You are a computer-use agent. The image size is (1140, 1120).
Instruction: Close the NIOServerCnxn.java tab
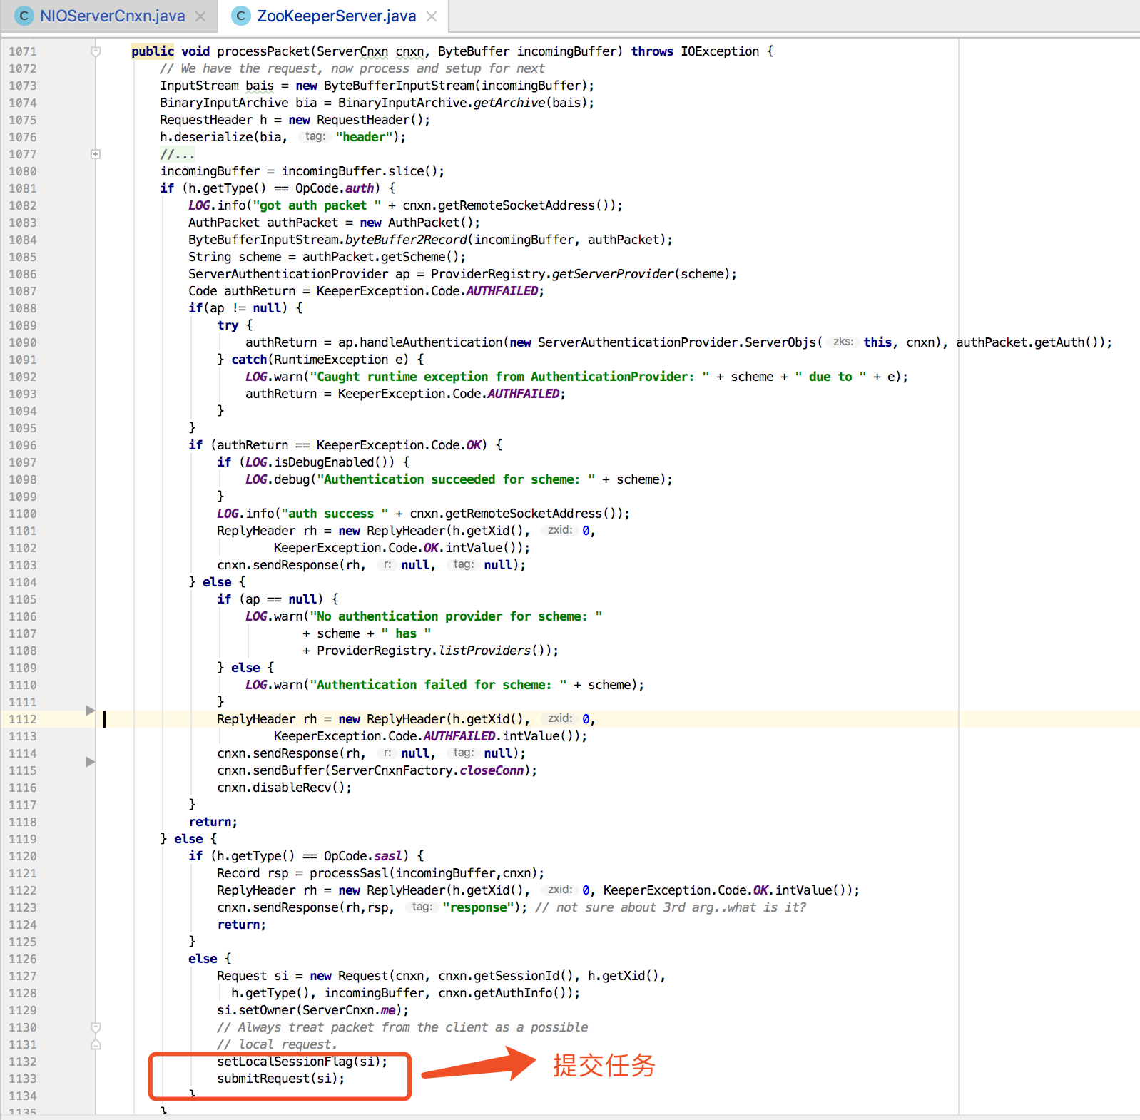click(x=201, y=16)
